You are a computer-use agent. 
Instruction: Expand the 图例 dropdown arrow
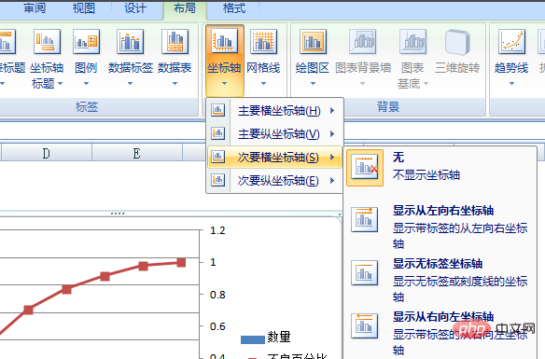(x=86, y=83)
